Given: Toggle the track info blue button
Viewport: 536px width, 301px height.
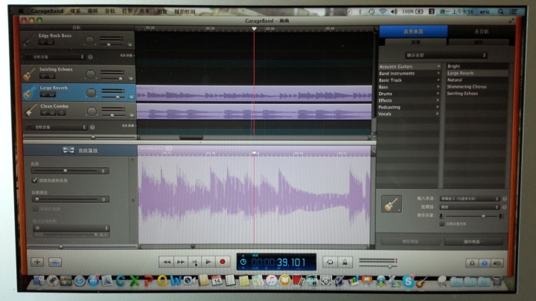Looking at the screenshot, I should point(485,263).
